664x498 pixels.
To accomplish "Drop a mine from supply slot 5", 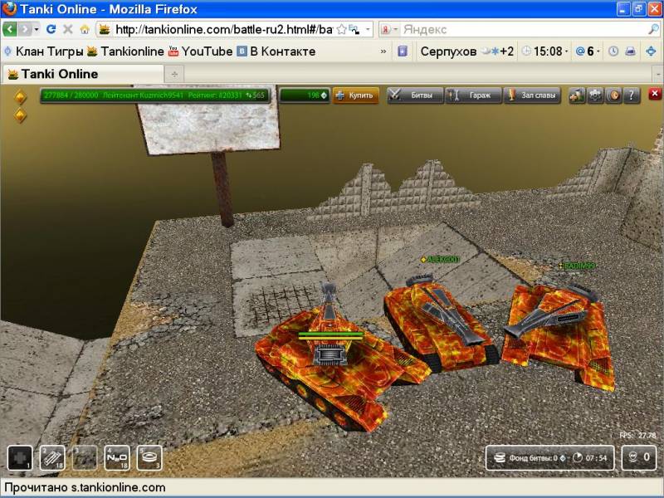I will [149, 458].
